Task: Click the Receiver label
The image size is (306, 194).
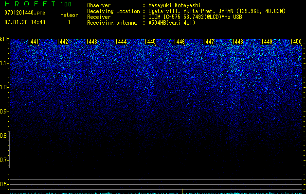Action: click(x=99, y=17)
